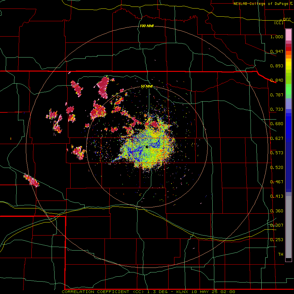Image resolution: width=294 pixels, height=294 pixels.
Task: Click the 100 NMI range ring label
Action: 147,26
